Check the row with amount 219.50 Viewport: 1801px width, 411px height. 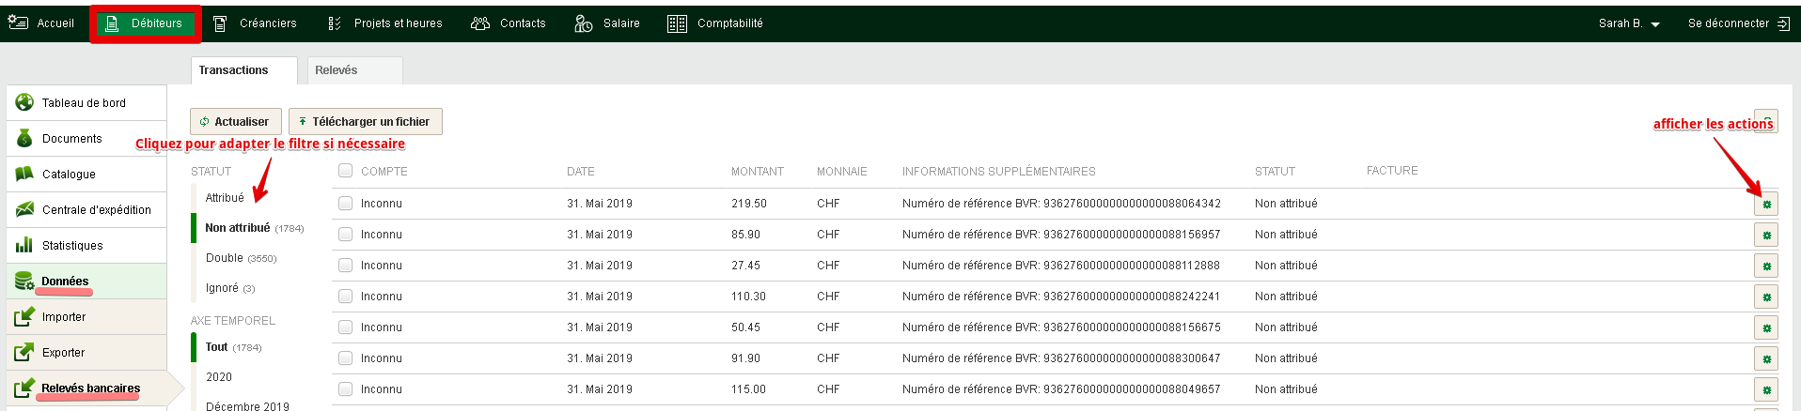tap(345, 204)
